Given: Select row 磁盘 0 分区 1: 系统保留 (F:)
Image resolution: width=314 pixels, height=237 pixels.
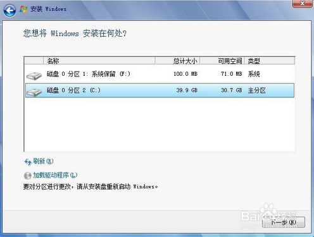Looking at the screenshot, I should coord(160,74).
